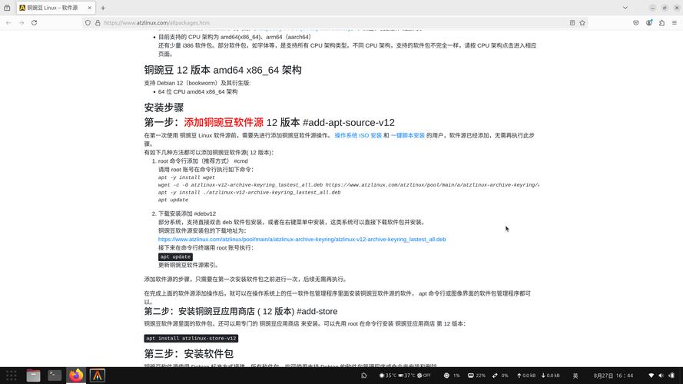Open the 8月27日 16:44 clock calendar
Viewport: 683px width, 384px height.
[613, 376]
